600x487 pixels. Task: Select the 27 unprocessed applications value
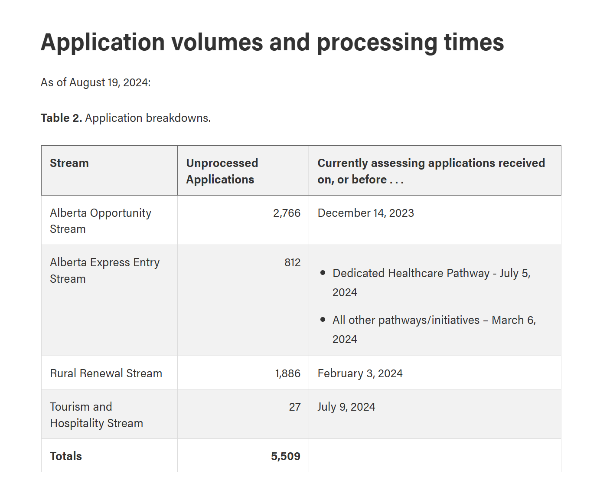[x=295, y=407]
